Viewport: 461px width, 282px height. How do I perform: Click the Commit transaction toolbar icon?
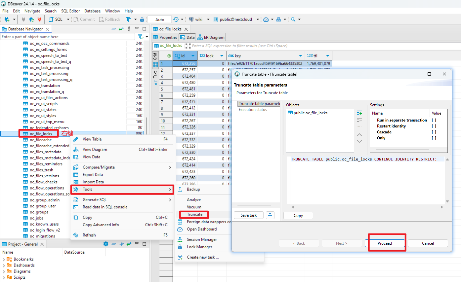coord(84,19)
